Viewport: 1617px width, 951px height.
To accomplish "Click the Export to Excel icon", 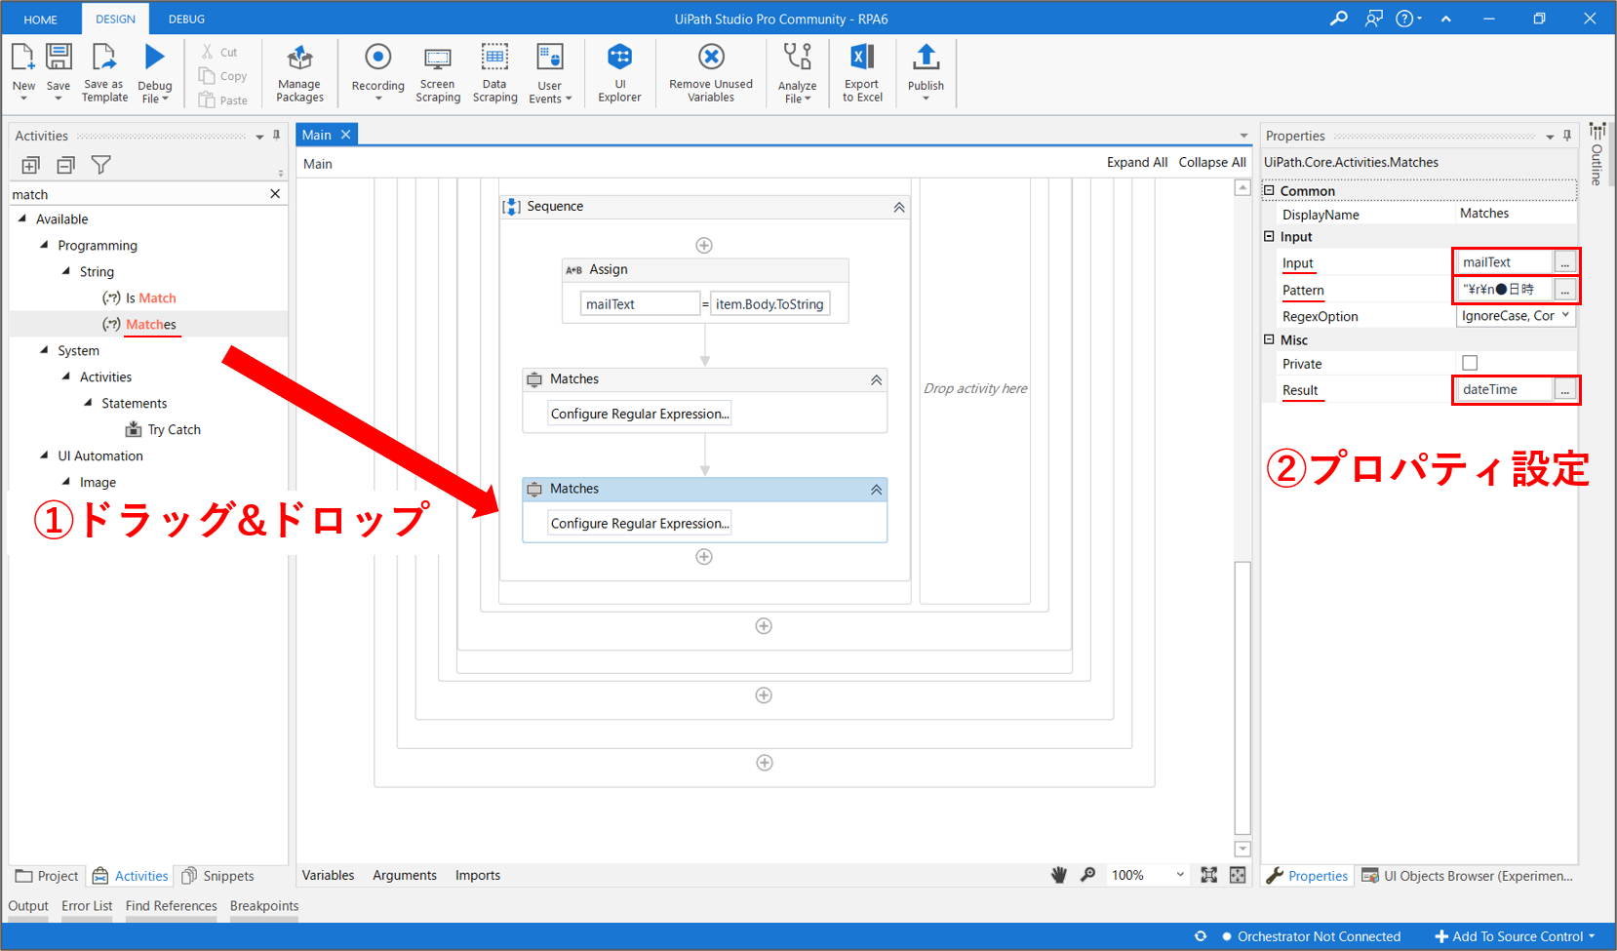I will click(x=862, y=59).
